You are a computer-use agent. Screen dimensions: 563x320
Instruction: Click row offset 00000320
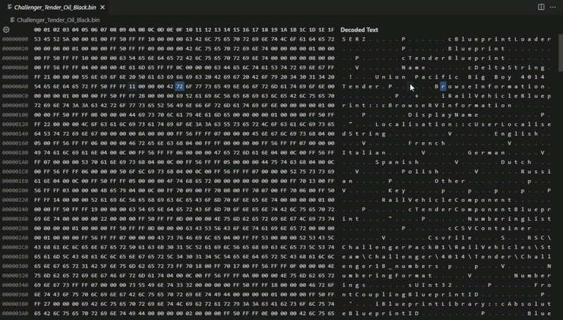[x=15, y=276]
